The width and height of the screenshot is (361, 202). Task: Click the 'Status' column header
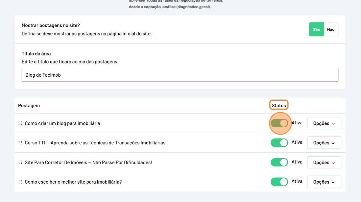click(279, 105)
